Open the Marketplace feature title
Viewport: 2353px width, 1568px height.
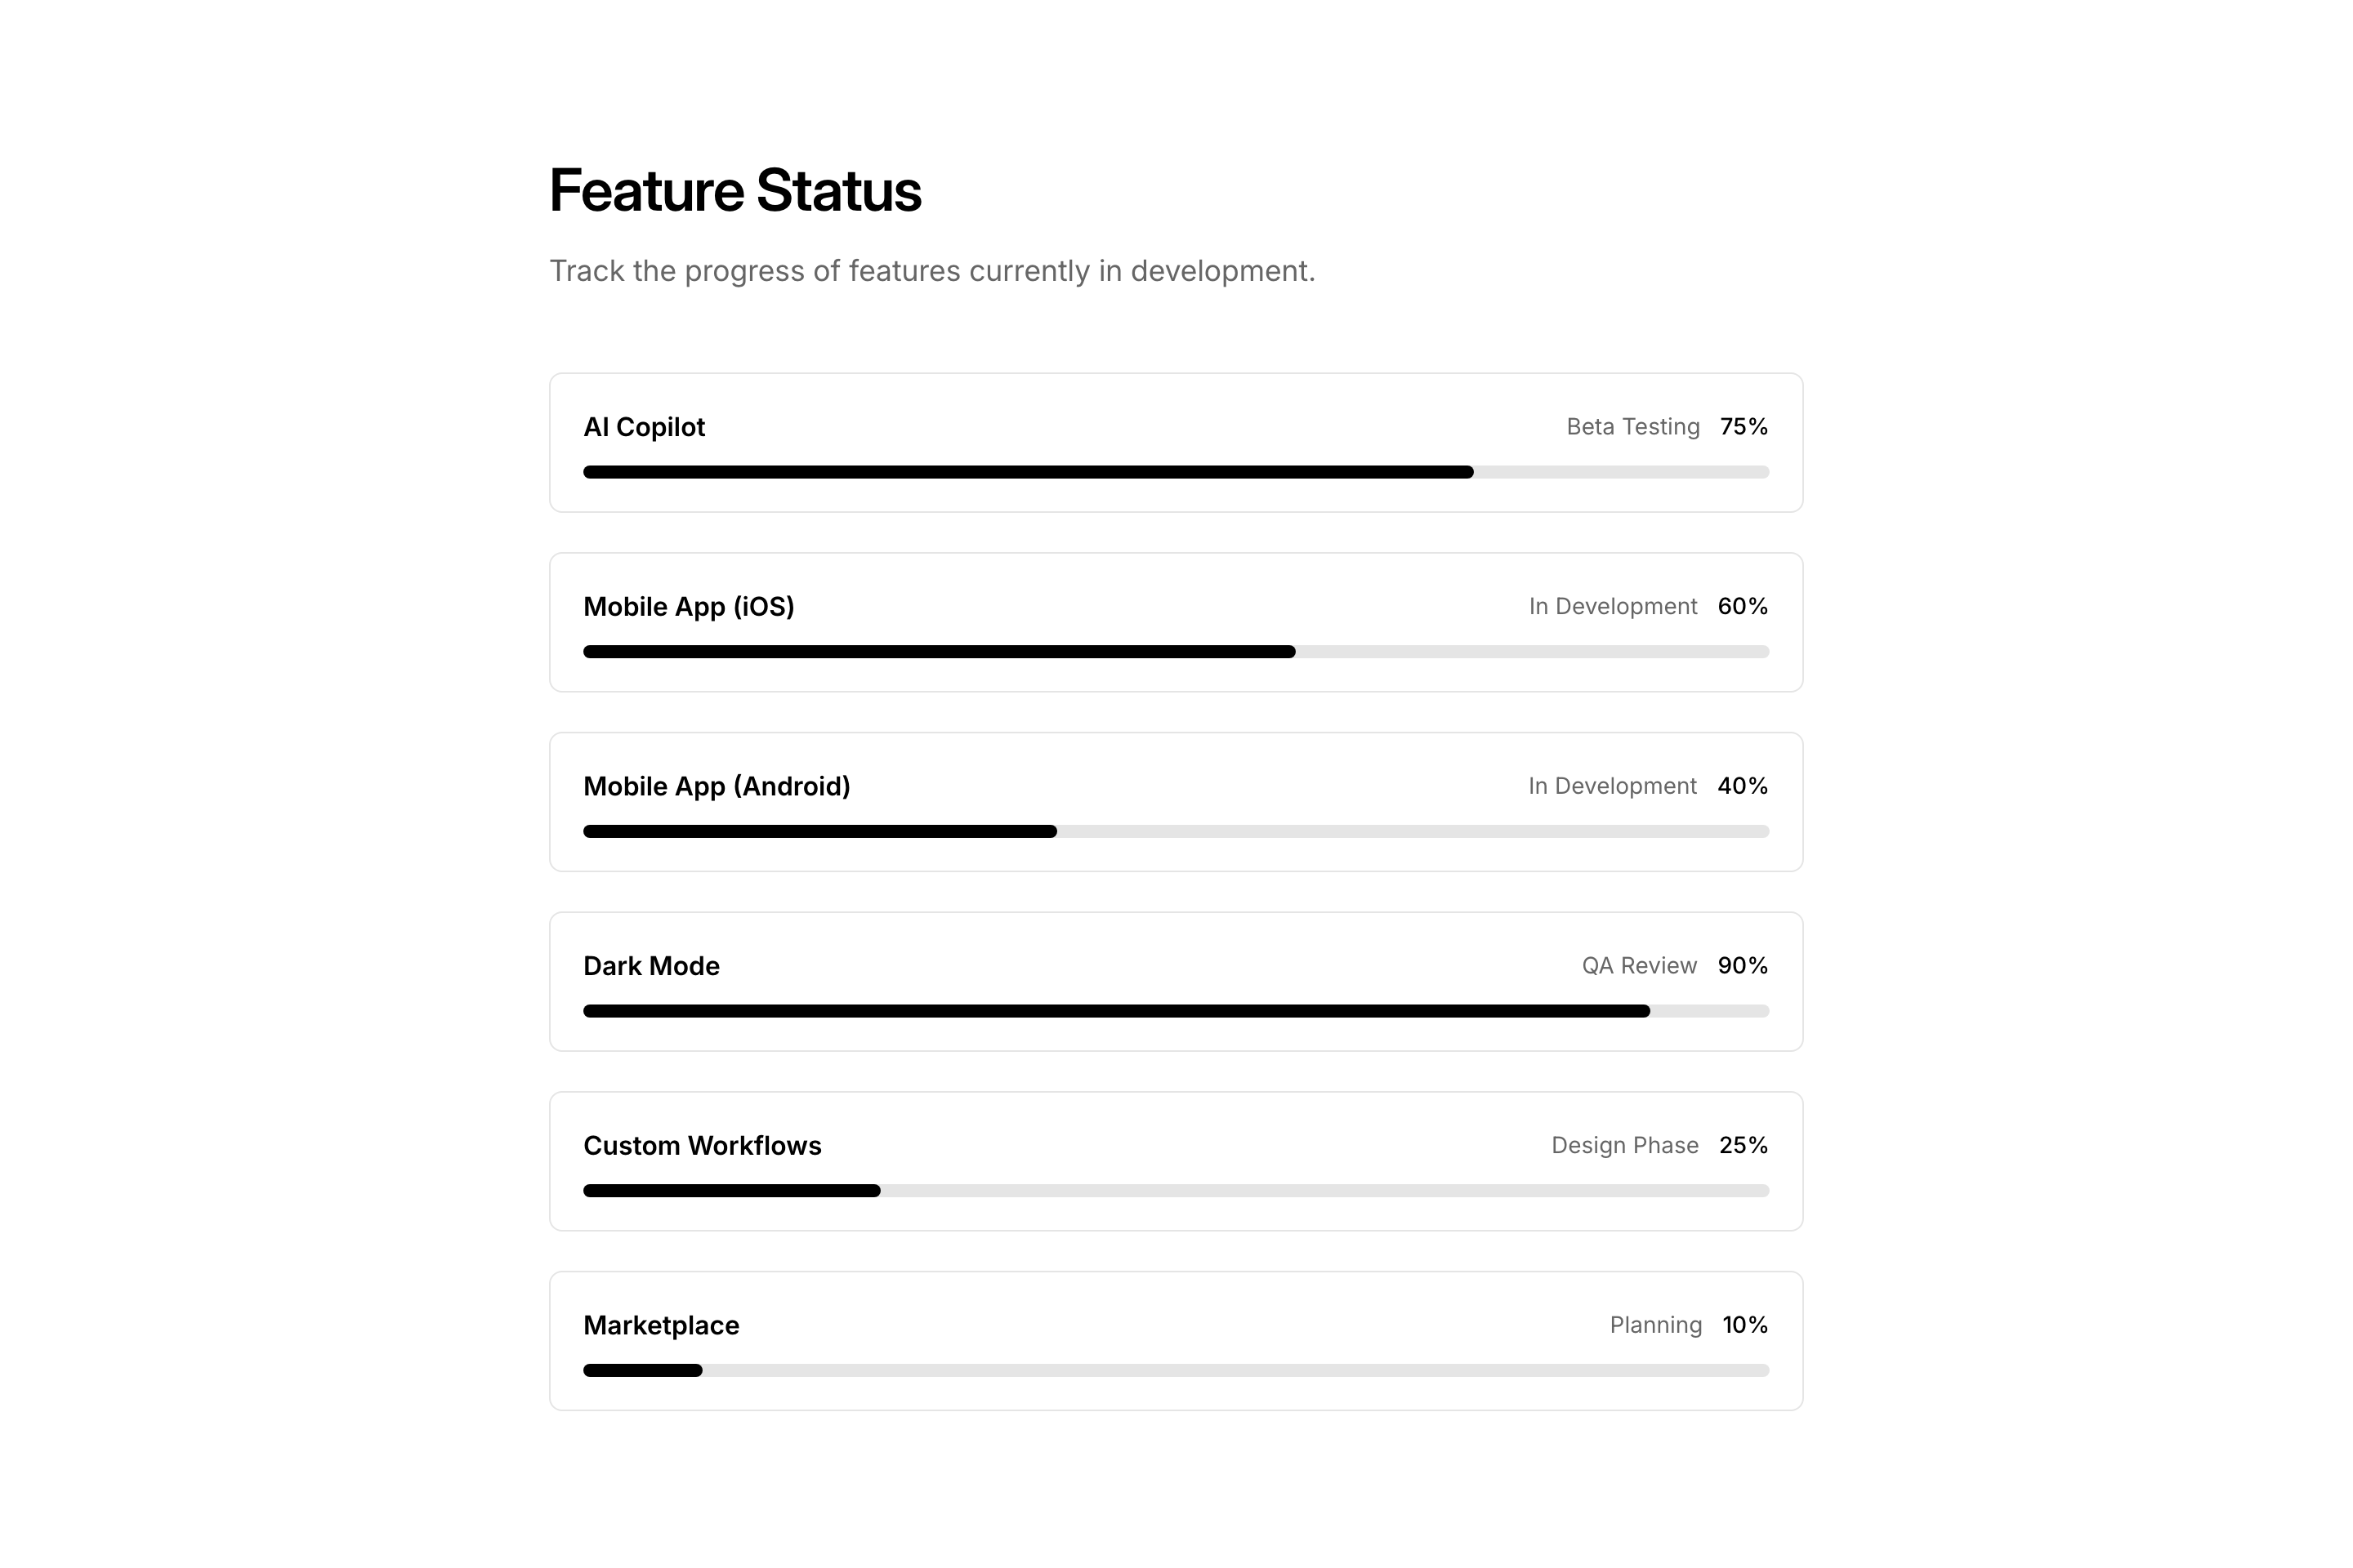[x=661, y=1326]
